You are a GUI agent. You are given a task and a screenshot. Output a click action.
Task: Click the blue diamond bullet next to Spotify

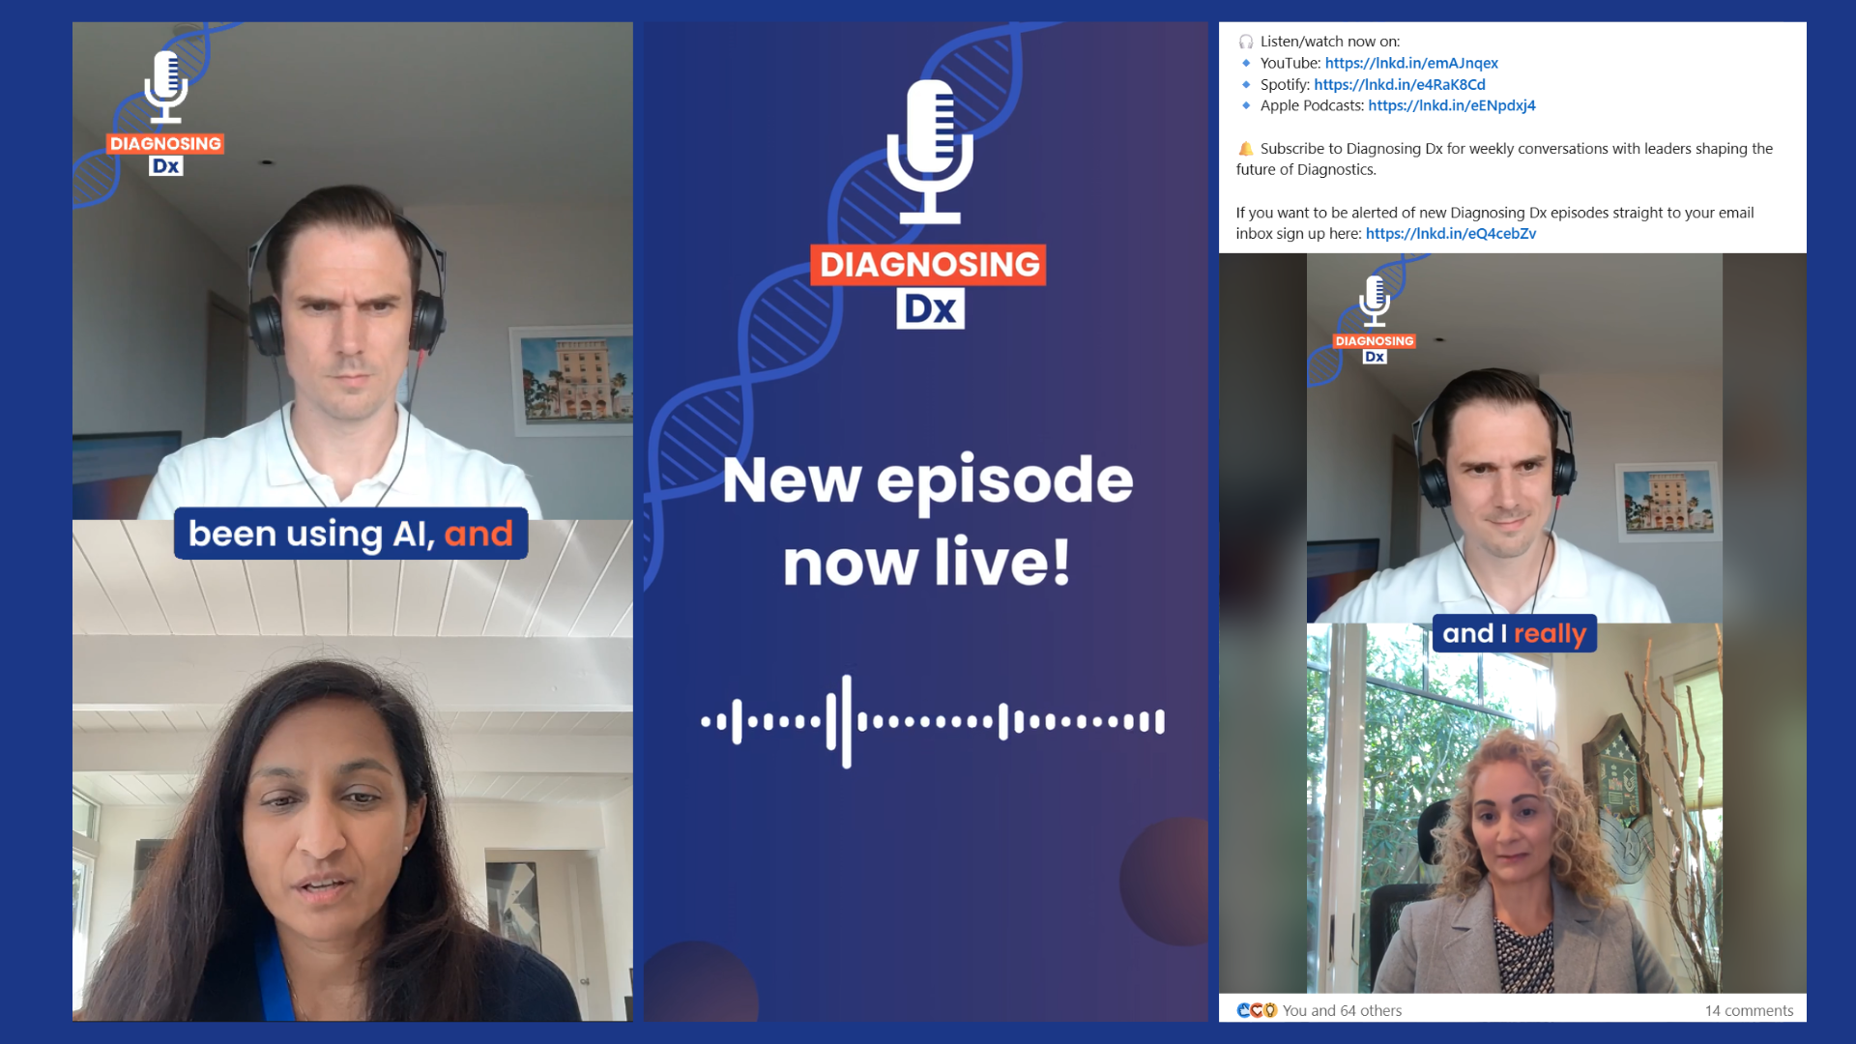(x=1245, y=84)
